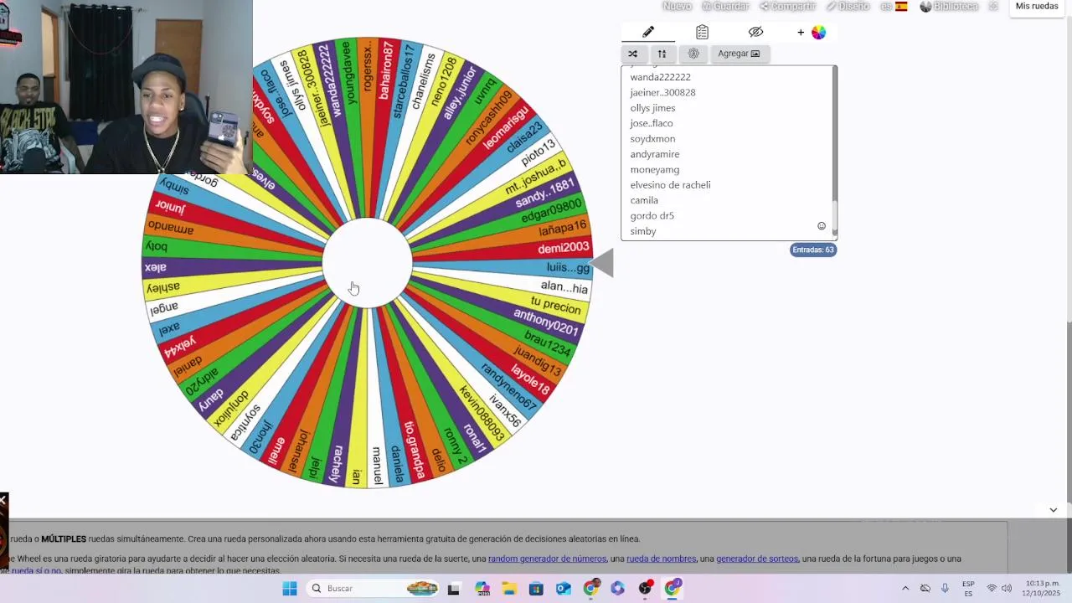Click the 'simby' entry in the list
The image size is (1072, 603).
[643, 231]
